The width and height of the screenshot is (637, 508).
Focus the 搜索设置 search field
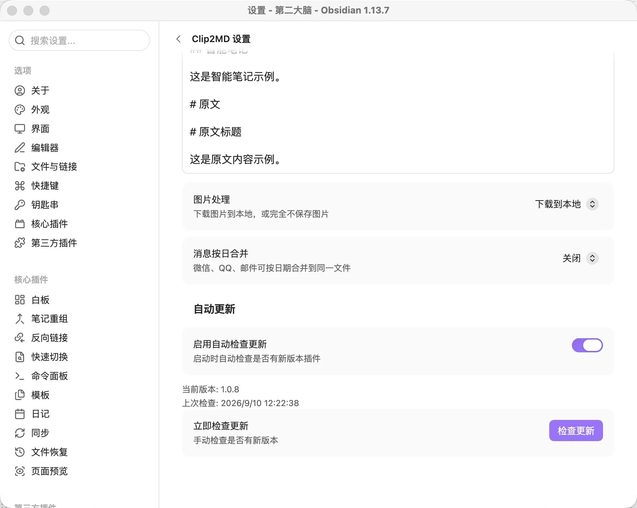point(79,40)
